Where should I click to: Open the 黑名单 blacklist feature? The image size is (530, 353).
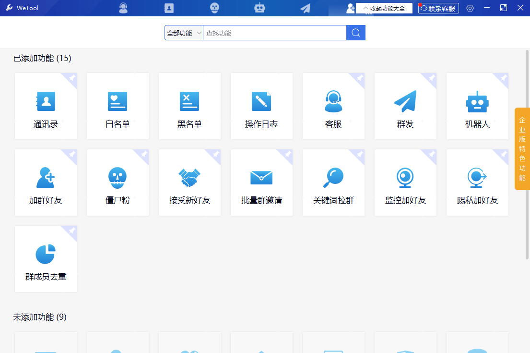[x=189, y=106]
